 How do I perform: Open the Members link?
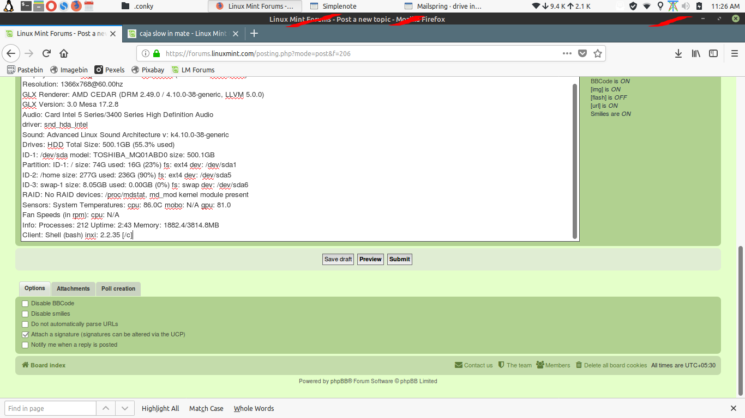click(553, 365)
